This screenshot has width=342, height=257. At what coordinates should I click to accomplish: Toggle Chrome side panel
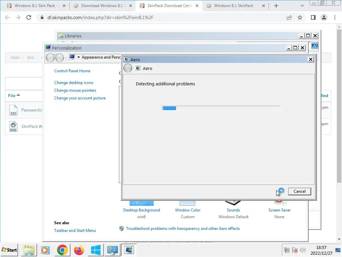(313, 17)
